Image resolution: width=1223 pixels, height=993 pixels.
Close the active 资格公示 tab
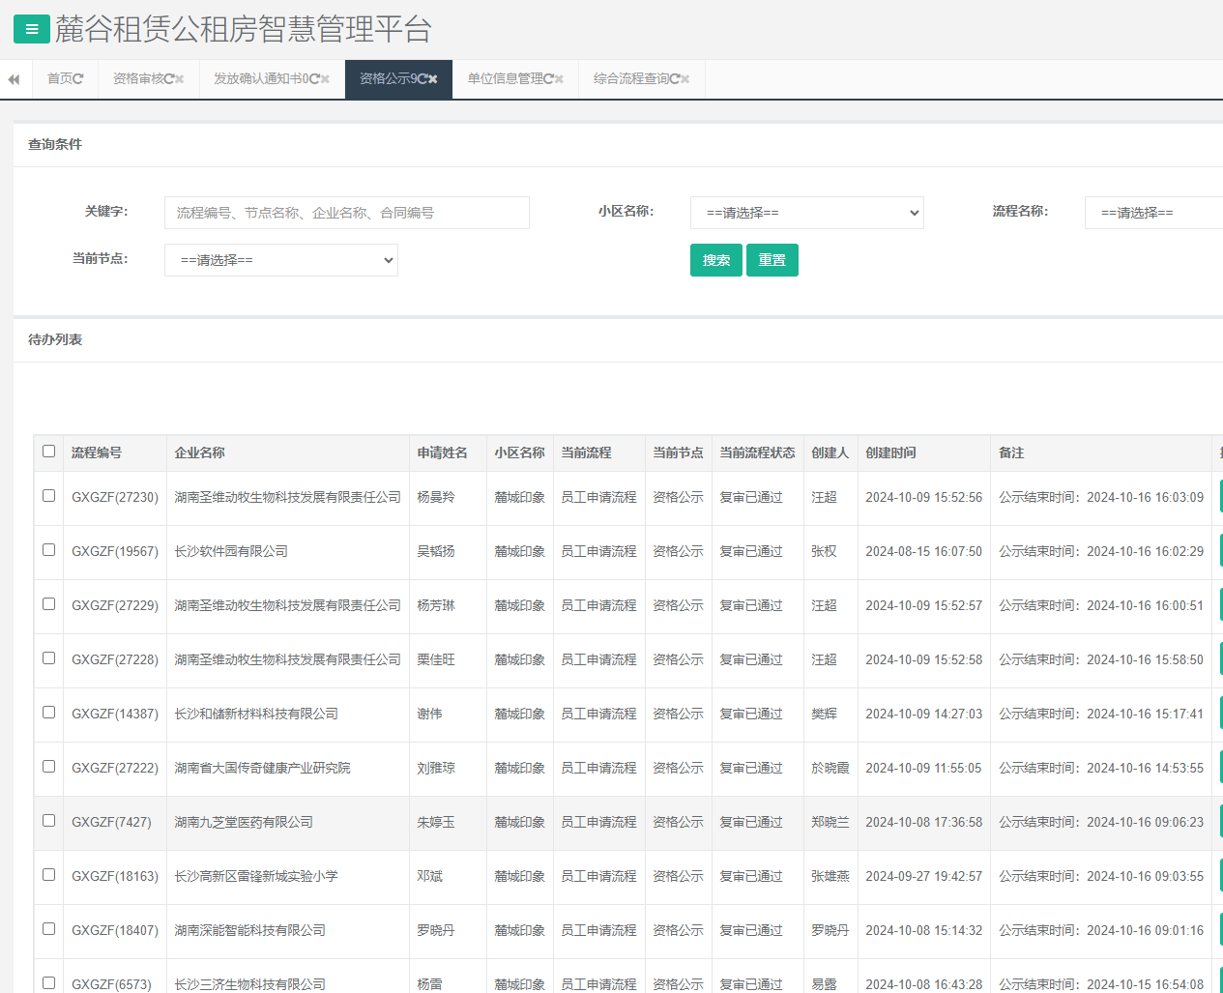pyautogui.click(x=433, y=79)
